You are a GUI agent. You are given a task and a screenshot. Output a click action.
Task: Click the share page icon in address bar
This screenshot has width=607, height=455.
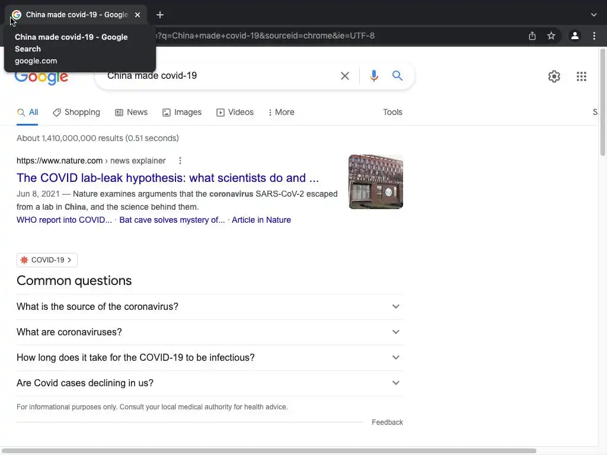tap(532, 36)
